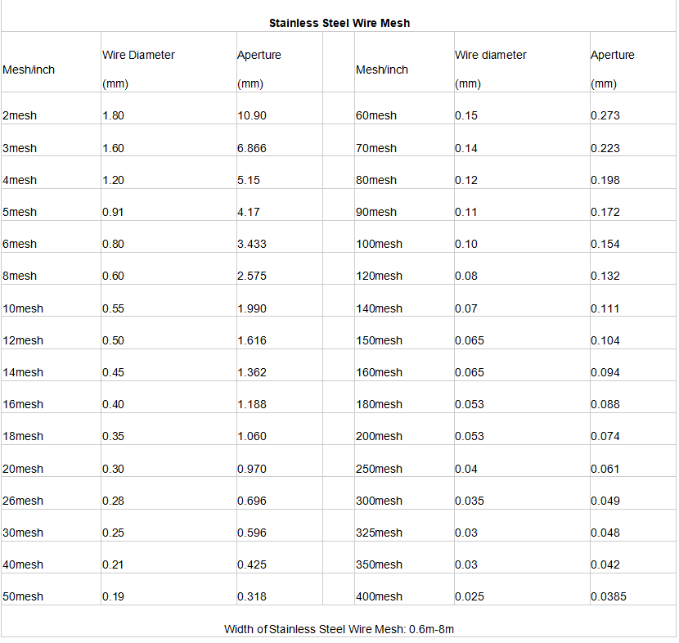Select the 0.273 aperture value

tap(605, 115)
